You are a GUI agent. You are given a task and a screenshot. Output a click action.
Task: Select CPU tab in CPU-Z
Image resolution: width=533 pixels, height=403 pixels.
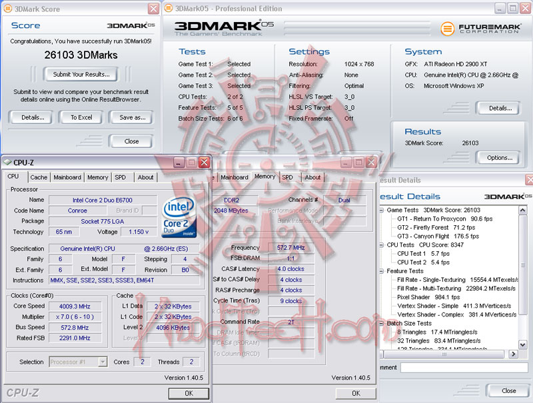tap(13, 177)
